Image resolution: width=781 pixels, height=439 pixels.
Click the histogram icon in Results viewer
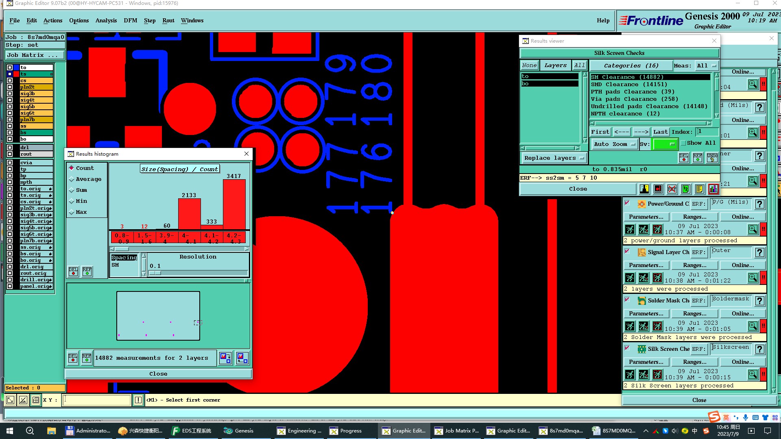pyautogui.click(x=713, y=189)
